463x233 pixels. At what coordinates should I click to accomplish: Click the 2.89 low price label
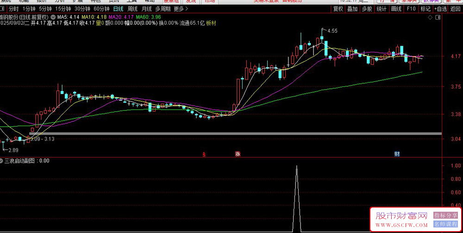pyautogui.click(x=13, y=150)
